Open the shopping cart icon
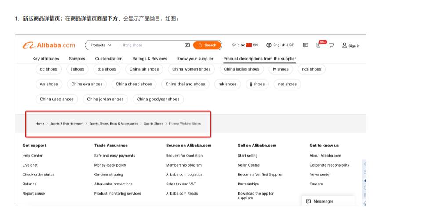The width and height of the screenshot is (435, 217). tap(331, 45)
